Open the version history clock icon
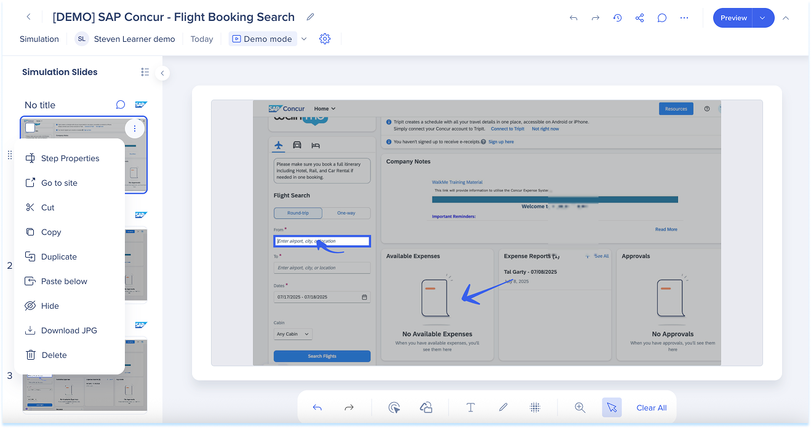 (617, 18)
